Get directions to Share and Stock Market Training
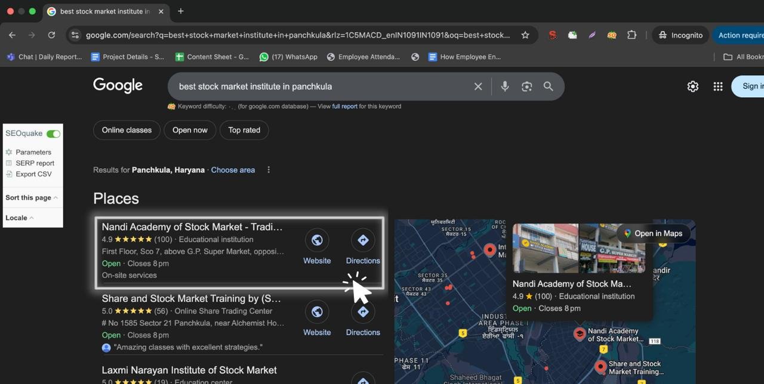The width and height of the screenshot is (764, 384). click(x=363, y=312)
